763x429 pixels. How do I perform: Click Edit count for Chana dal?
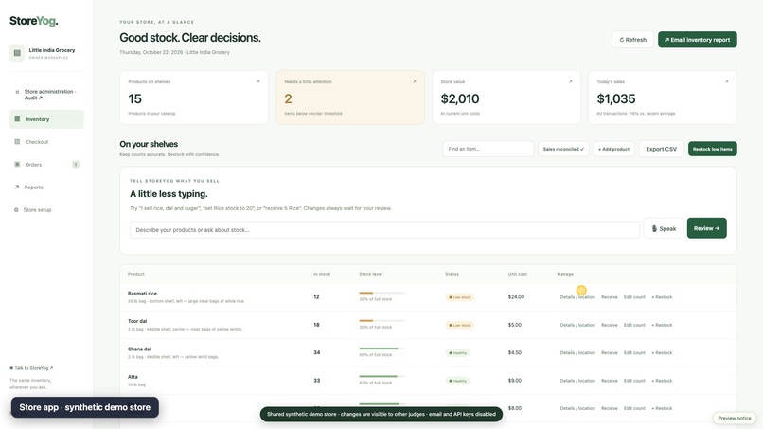(x=634, y=352)
